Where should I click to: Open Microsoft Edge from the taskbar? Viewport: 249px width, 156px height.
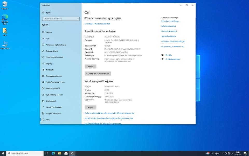tap(53, 153)
